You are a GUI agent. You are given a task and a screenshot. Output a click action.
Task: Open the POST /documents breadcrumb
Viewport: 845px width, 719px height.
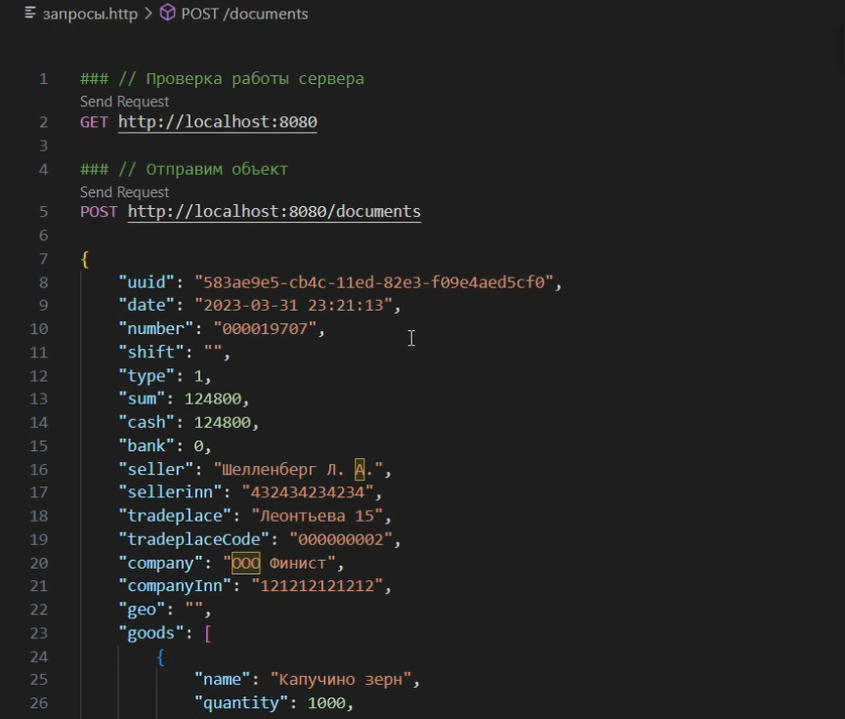(x=244, y=14)
